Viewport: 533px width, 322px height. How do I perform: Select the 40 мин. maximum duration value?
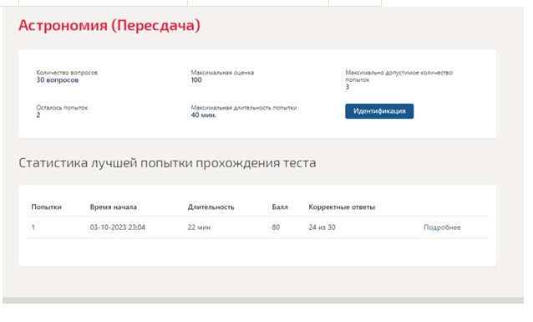pos(203,115)
